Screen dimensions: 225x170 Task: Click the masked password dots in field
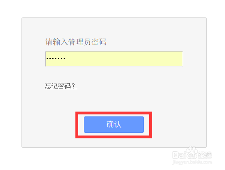[56, 58]
